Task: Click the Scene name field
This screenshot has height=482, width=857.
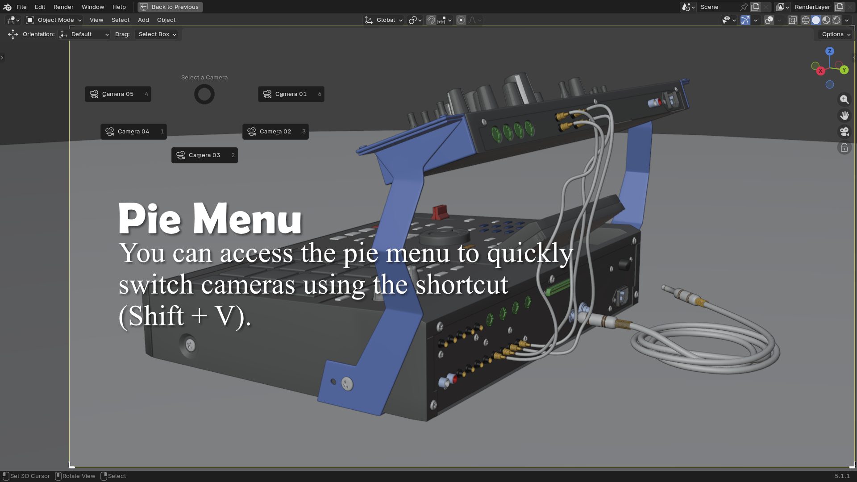Action: (x=718, y=7)
